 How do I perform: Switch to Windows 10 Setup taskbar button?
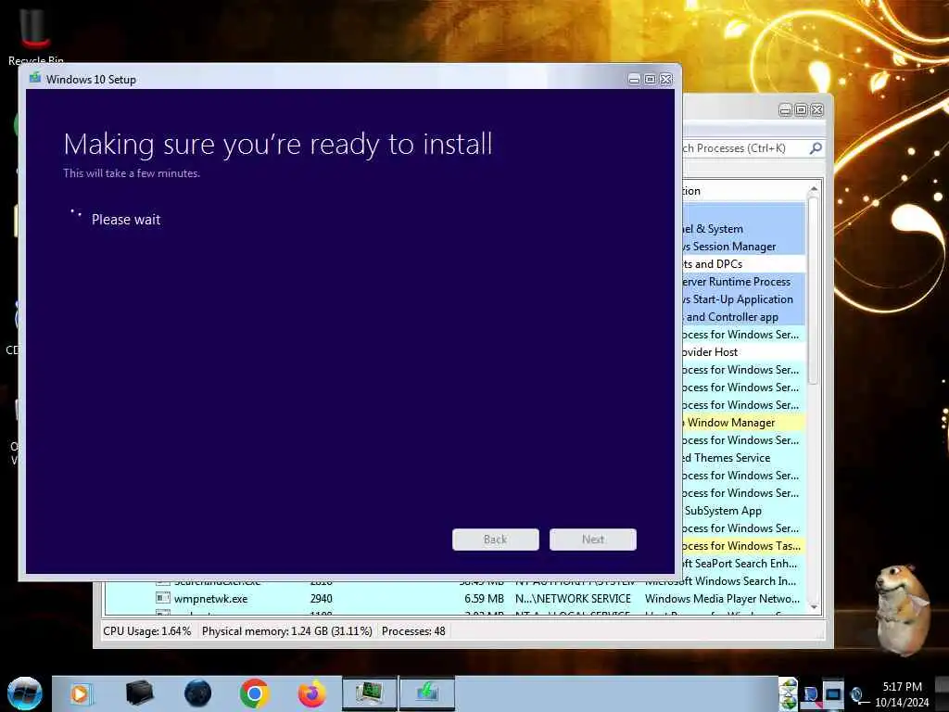pos(427,693)
